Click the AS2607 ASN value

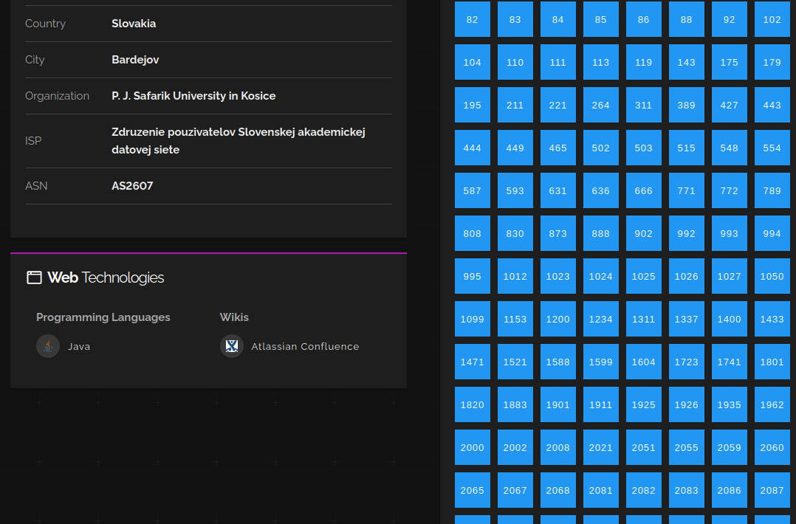[x=132, y=186]
